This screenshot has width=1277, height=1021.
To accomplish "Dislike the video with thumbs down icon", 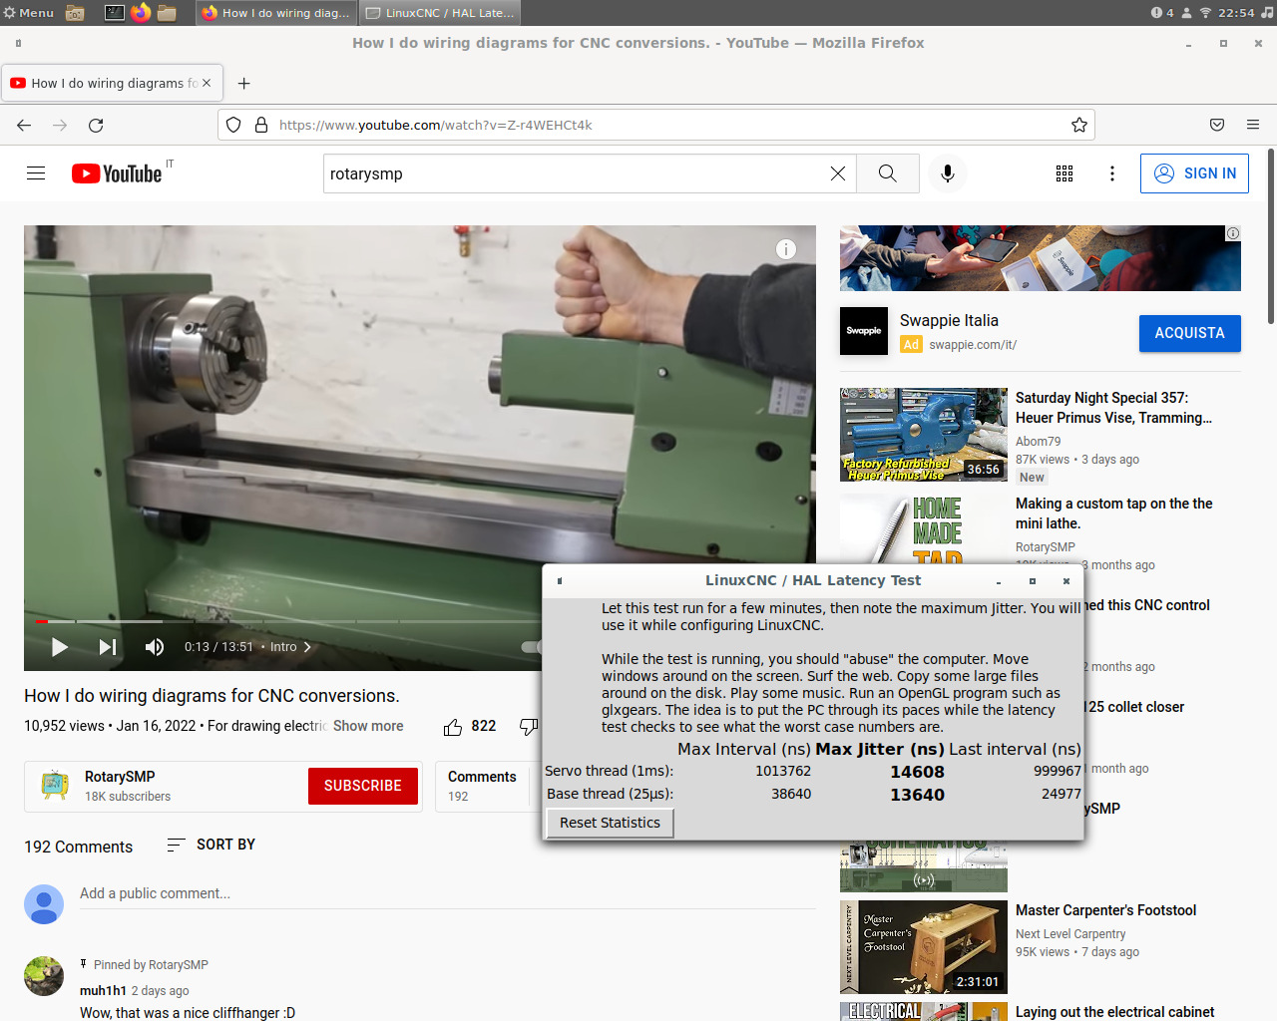I will tap(529, 727).
